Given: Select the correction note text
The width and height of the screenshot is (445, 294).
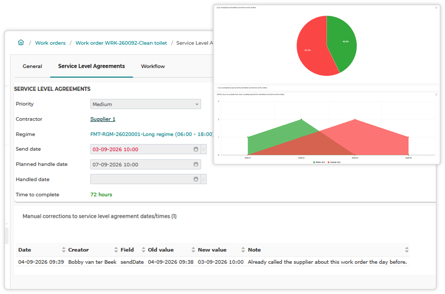Looking at the screenshot, I should (x=327, y=262).
